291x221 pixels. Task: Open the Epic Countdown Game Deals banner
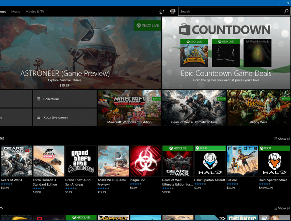226,53
